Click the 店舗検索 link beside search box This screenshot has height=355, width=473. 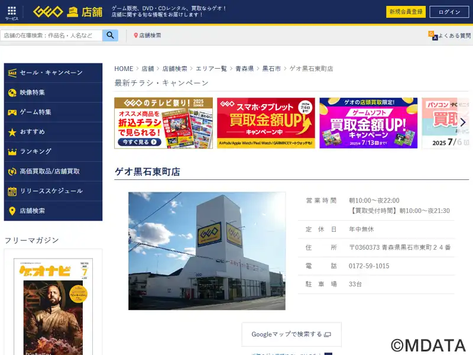[x=150, y=35]
